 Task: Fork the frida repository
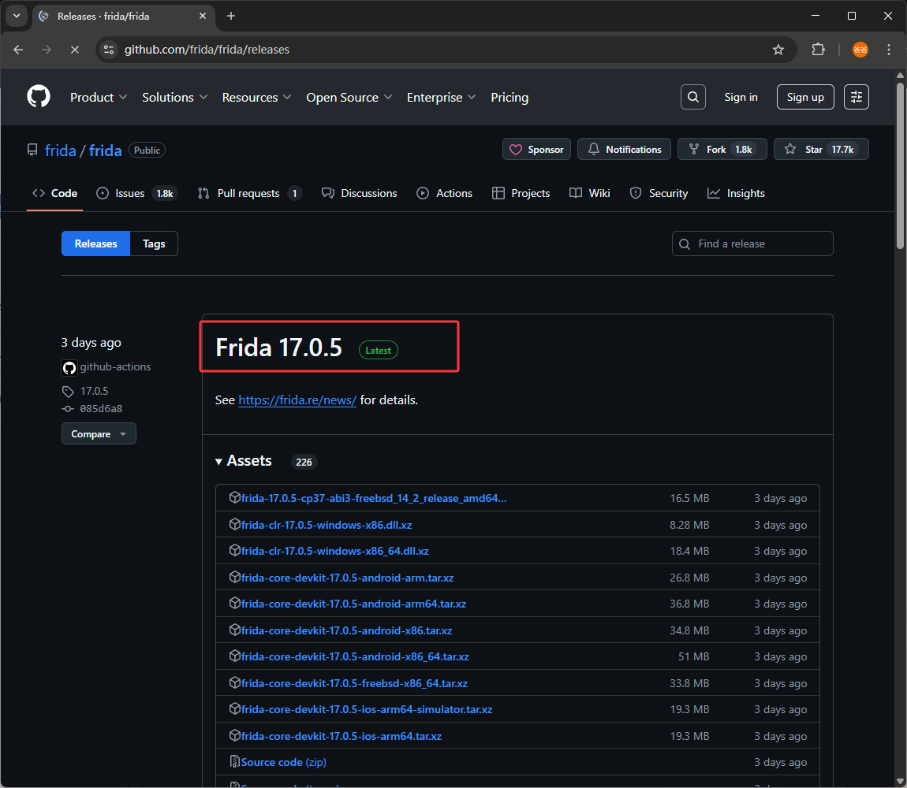point(722,149)
